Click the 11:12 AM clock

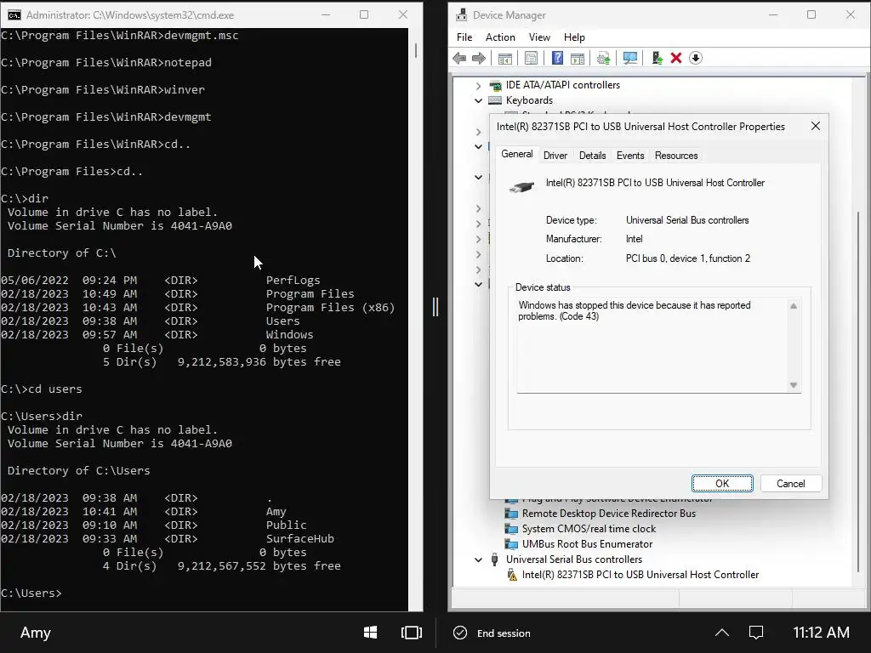coord(821,633)
